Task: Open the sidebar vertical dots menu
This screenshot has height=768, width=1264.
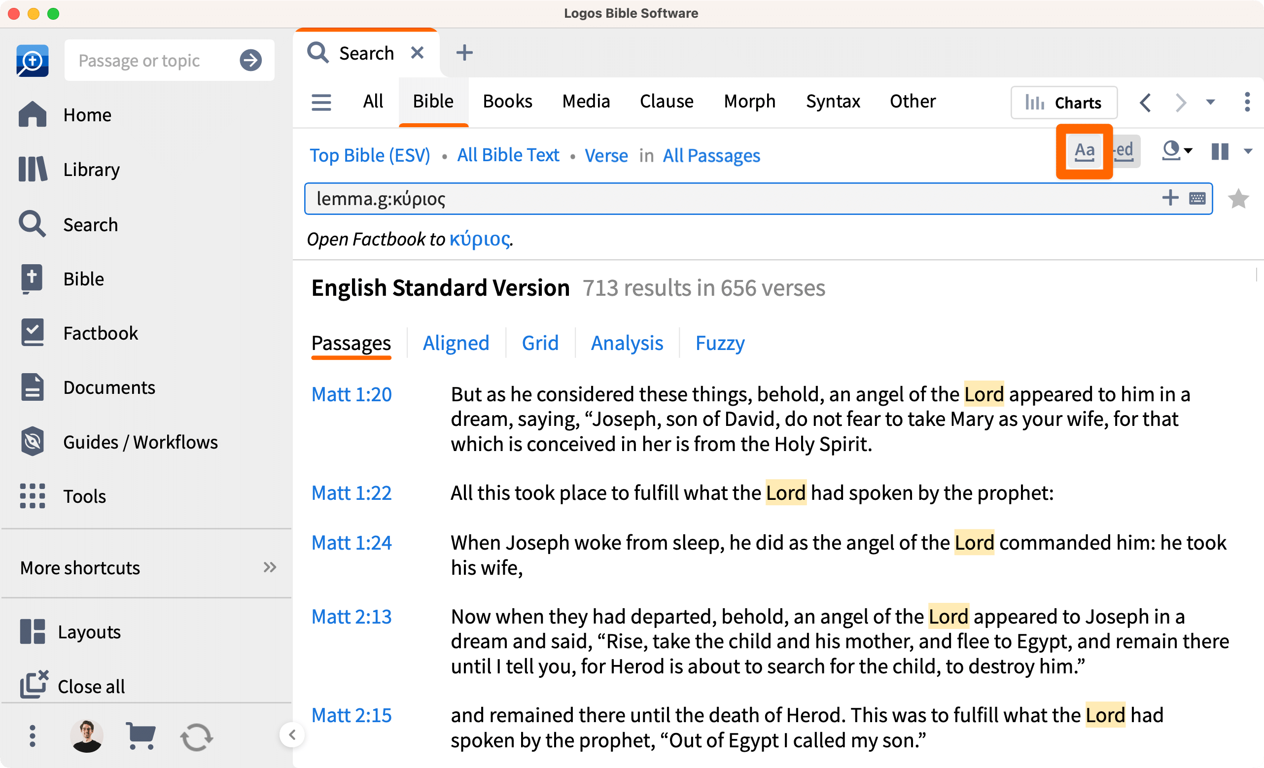Action: click(33, 736)
